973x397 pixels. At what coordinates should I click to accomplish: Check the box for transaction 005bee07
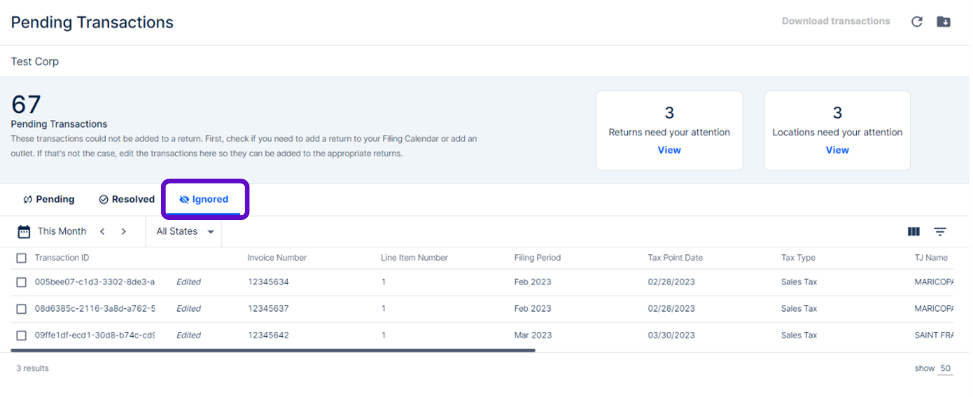coord(21,282)
